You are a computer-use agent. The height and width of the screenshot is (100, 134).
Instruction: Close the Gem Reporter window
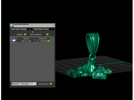pyautogui.click(x=54, y=25)
